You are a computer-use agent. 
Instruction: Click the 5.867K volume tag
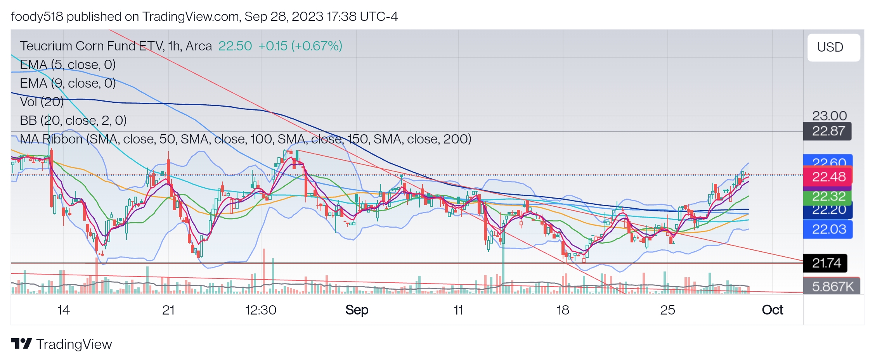click(832, 286)
